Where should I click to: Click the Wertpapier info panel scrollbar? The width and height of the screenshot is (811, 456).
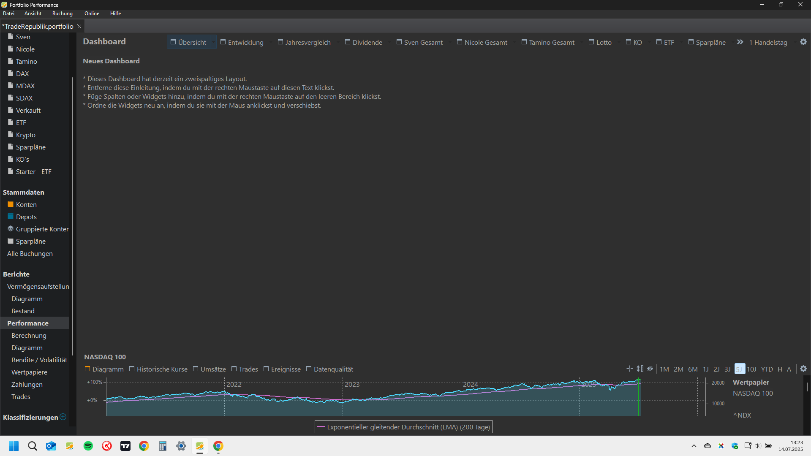[807, 387]
